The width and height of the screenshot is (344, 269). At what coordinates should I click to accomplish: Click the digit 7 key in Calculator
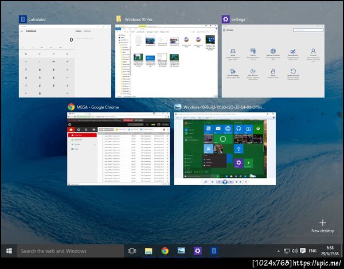coord(26,70)
